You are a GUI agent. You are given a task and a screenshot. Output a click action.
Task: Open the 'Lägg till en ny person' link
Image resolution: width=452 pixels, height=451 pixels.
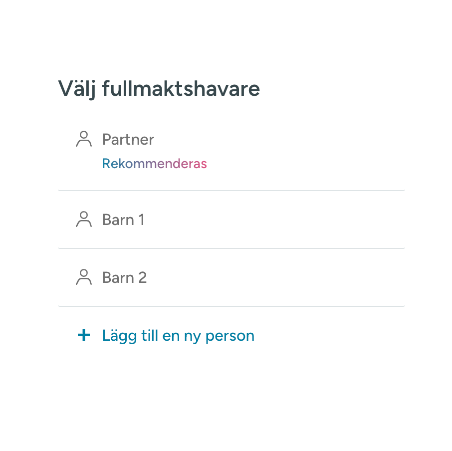[178, 336]
